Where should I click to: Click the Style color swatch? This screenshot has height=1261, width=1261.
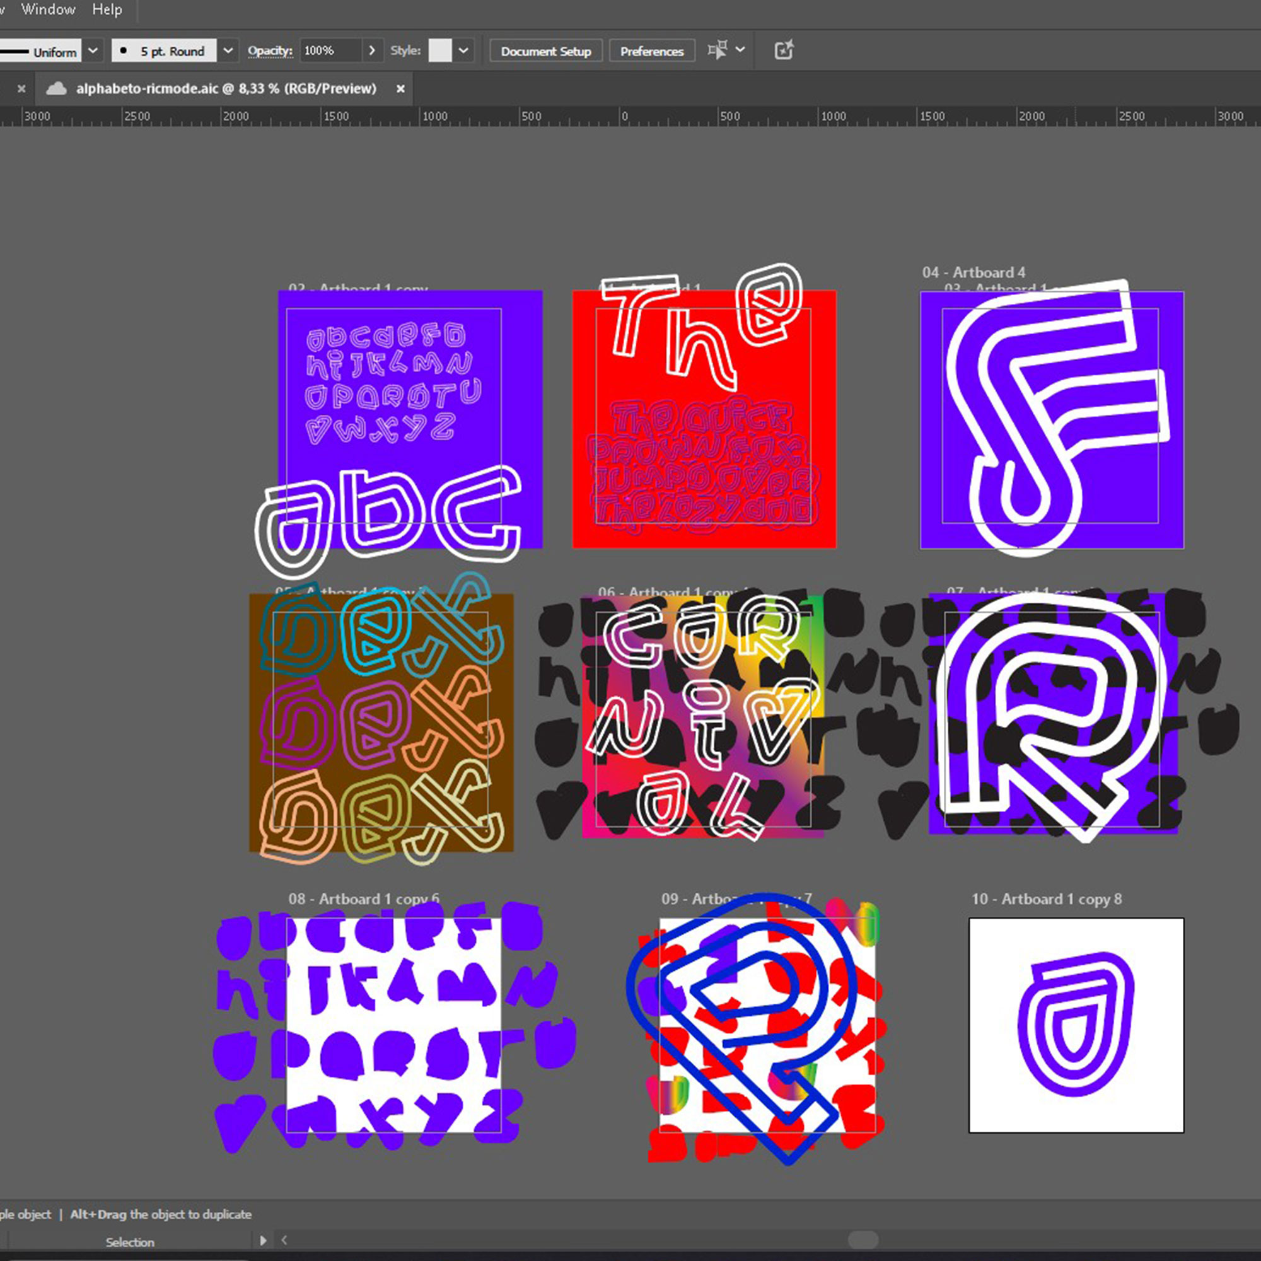(x=440, y=50)
